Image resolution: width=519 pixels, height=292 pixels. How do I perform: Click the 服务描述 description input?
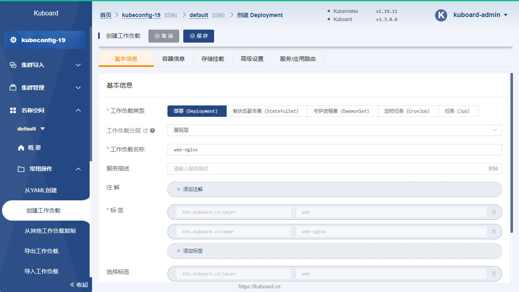[335, 169]
